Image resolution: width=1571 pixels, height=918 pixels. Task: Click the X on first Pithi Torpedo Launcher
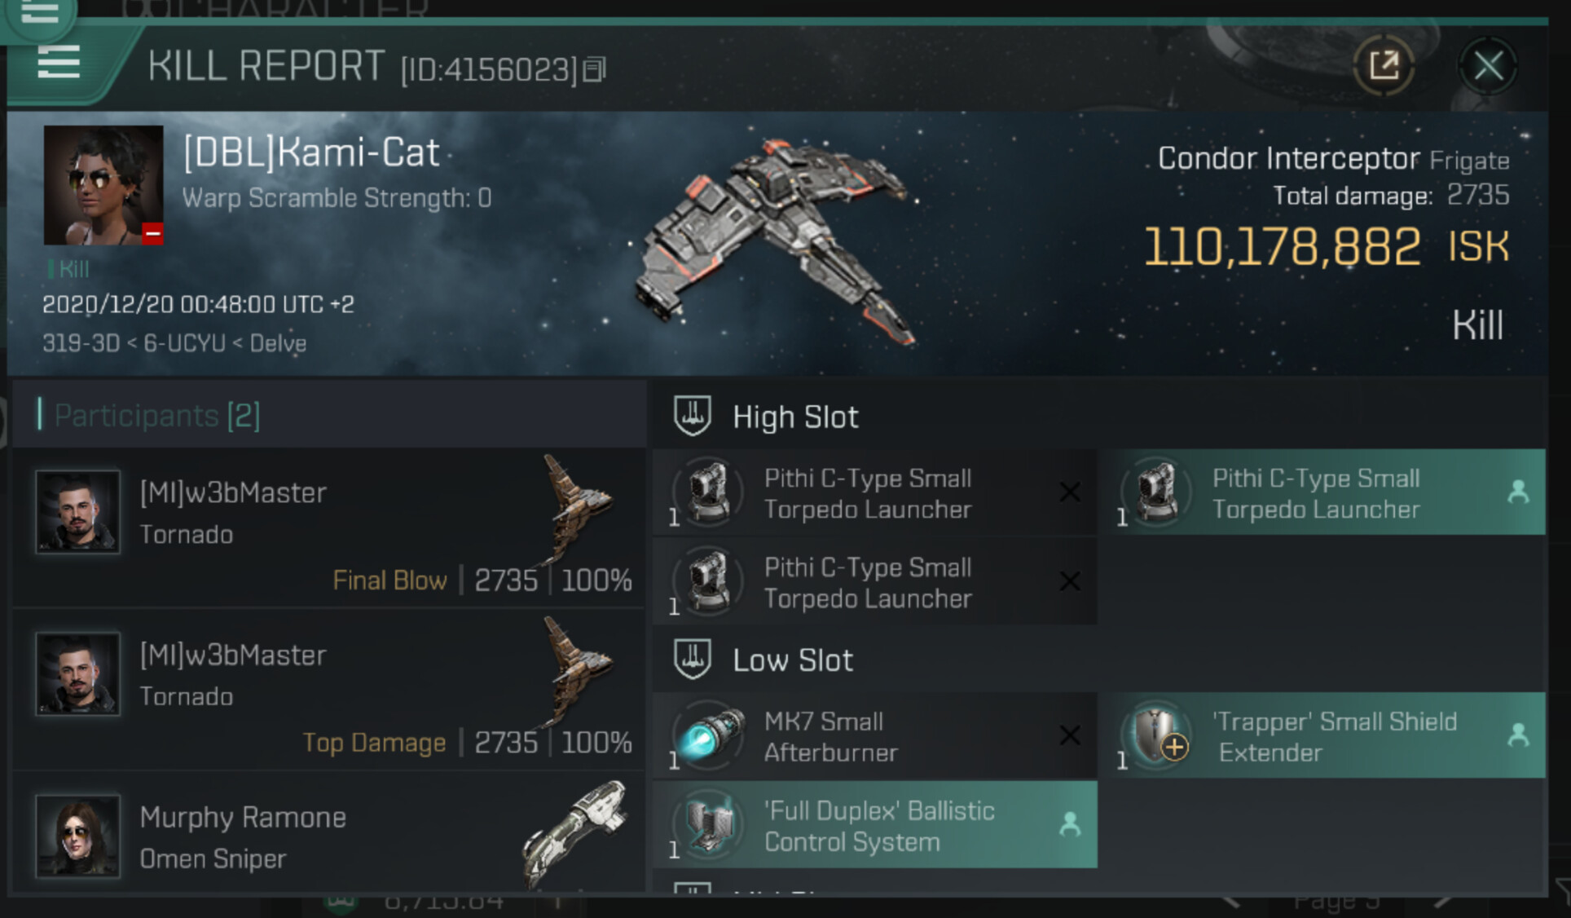[1070, 492]
